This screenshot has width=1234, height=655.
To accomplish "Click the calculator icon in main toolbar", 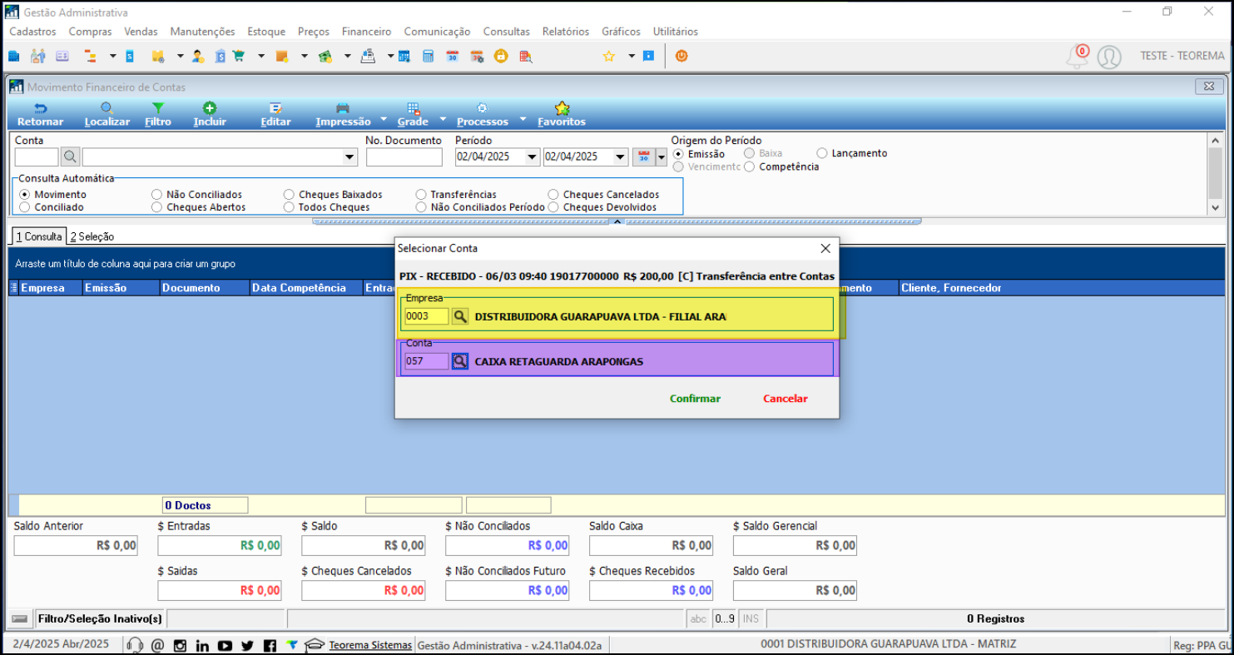I will point(429,56).
